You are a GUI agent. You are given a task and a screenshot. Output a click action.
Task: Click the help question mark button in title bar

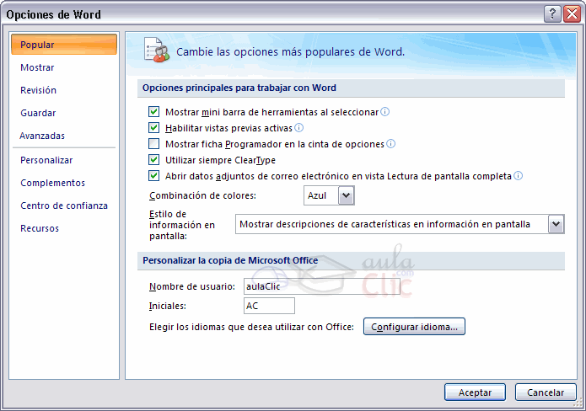552,14
